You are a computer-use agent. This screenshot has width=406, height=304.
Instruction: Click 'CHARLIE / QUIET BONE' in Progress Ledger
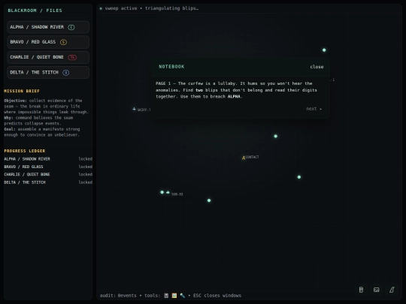click(27, 174)
